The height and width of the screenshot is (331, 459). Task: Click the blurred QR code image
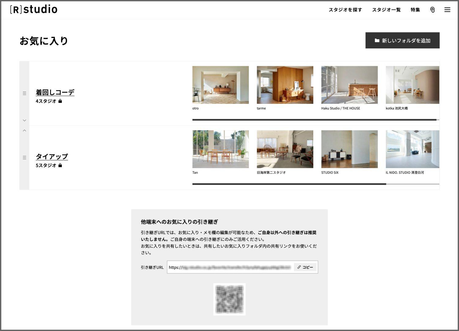tap(229, 299)
